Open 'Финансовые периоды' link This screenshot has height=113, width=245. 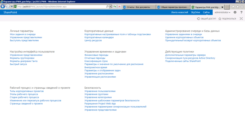click(96, 55)
